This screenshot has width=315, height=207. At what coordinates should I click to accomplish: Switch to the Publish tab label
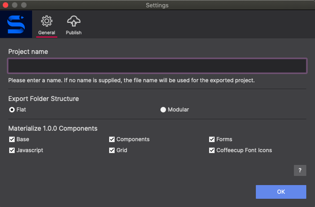pos(74,32)
